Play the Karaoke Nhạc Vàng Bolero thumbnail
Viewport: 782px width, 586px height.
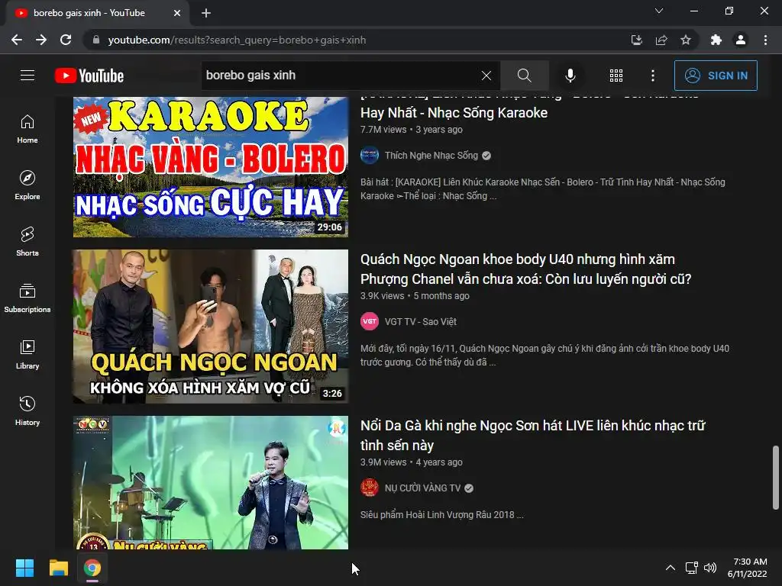click(x=211, y=167)
